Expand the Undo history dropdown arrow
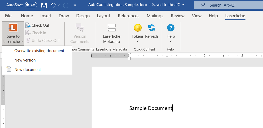This screenshot has width=263, height=128. 59,5
